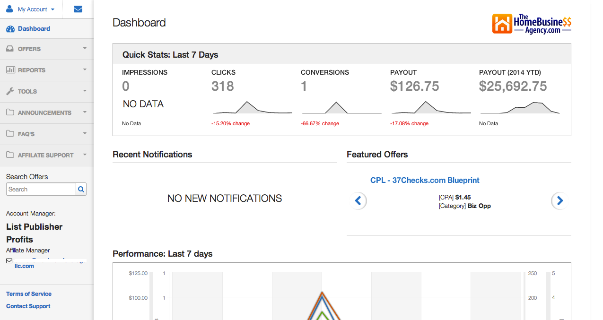603x320 pixels.
Task: Open the OFFERS sidebar menu
Action: pyautogui.click(x=47, y=49)
